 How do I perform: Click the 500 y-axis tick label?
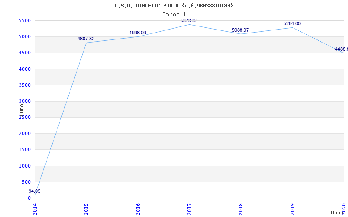click(26, 182)
